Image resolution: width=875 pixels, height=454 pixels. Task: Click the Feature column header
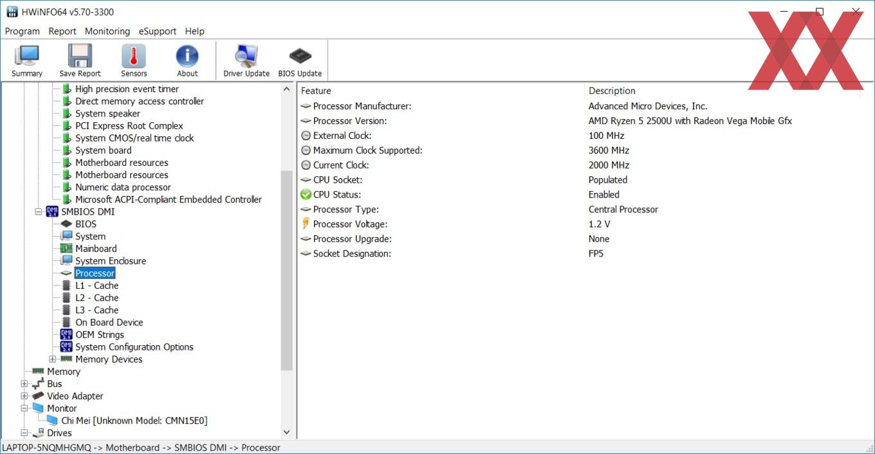[441, 91]
